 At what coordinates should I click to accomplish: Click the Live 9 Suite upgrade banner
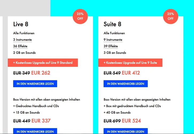tap(130, 63)
